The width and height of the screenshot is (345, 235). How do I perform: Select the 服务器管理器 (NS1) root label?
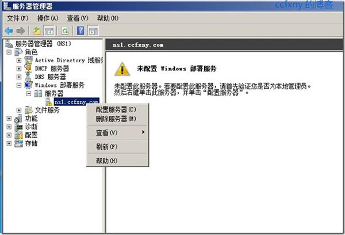pyautogui.click(x=43, y=44)
